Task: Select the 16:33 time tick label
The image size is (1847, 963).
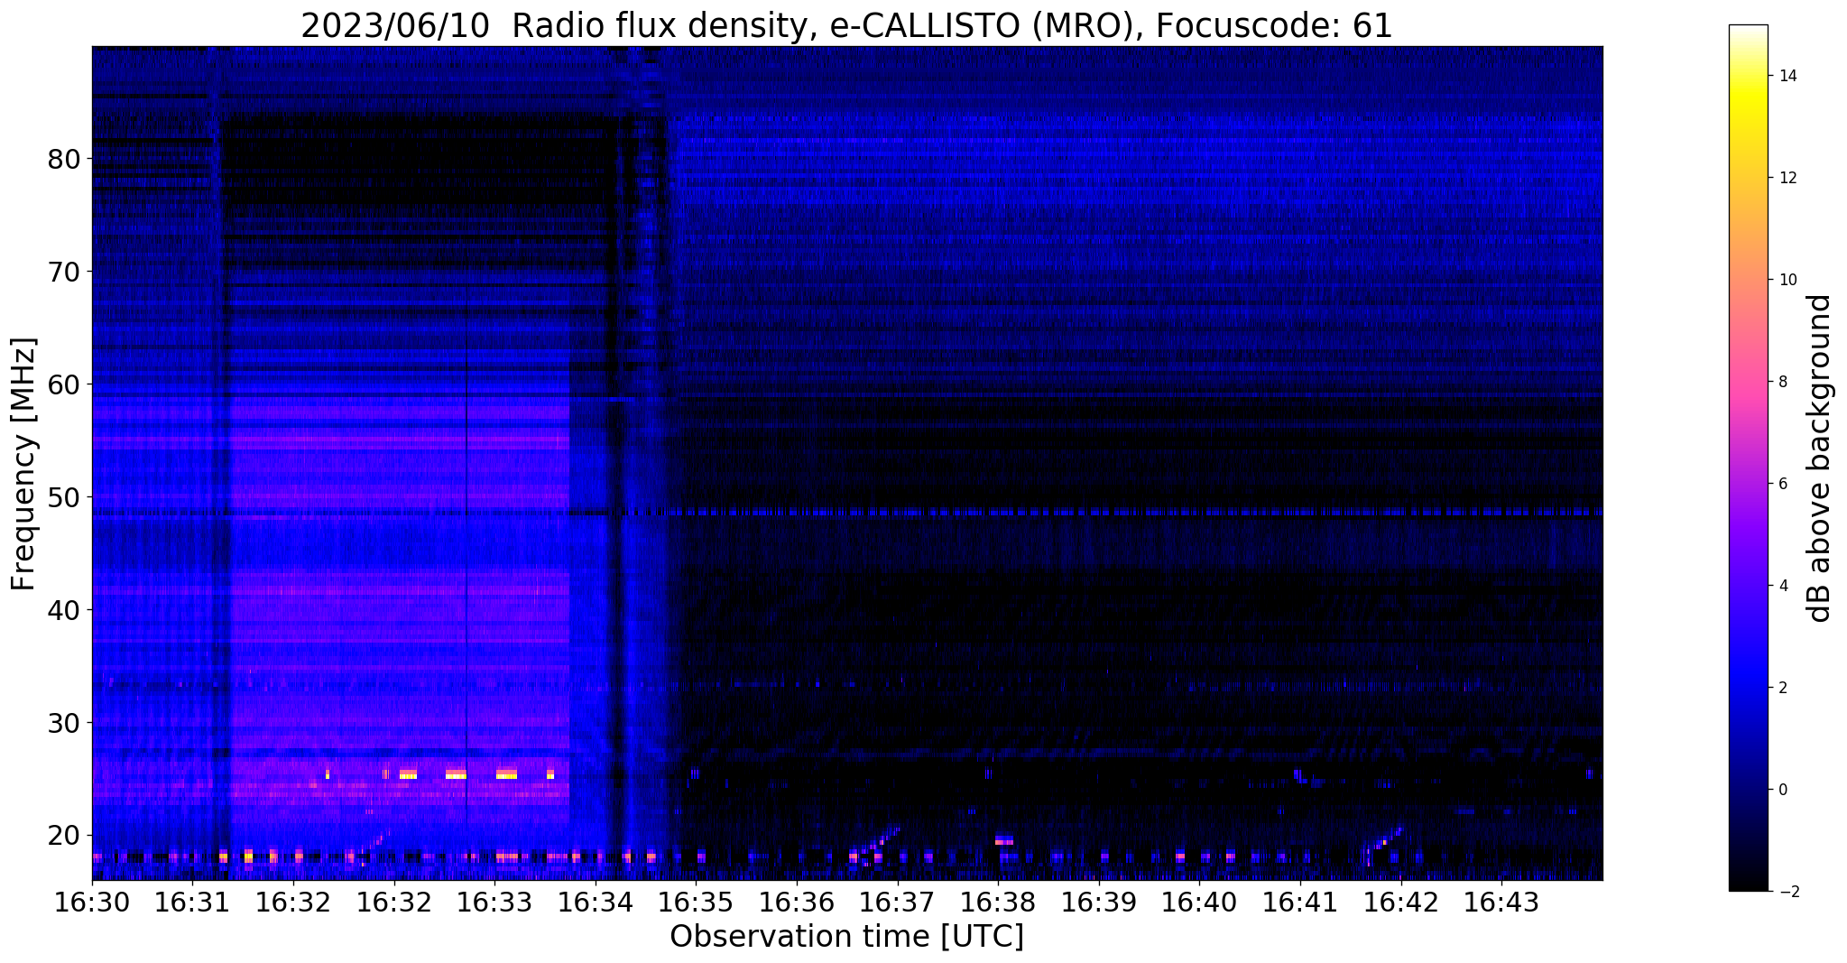Action: click(x=494, y=903)
